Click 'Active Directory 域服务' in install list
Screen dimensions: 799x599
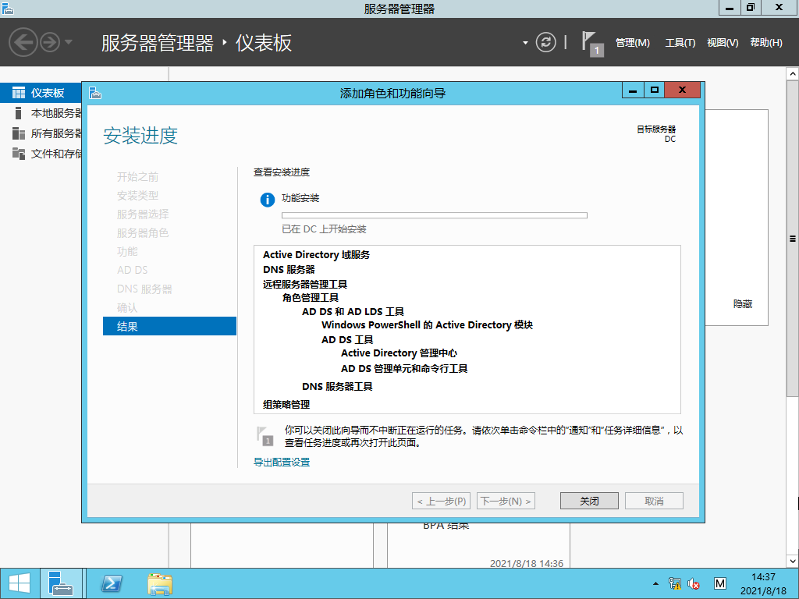(316, 255)
